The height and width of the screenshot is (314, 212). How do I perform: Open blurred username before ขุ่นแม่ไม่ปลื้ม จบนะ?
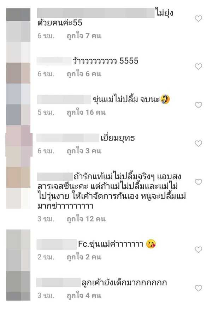click(64, 99)
